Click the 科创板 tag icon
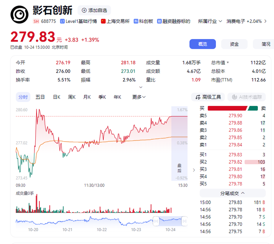Viewport: 274px width, 244px height. pos(136,21)
